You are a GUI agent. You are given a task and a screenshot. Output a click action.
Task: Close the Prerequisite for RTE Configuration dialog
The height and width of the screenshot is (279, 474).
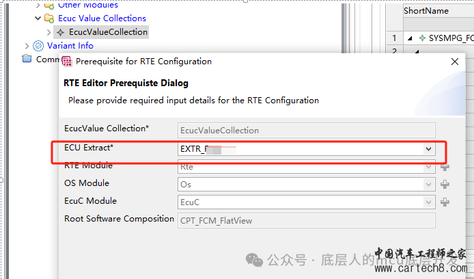point(455,62)
